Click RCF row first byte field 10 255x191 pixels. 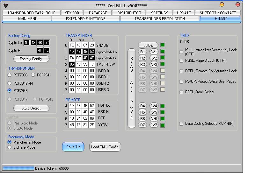(x=72, y=118)
